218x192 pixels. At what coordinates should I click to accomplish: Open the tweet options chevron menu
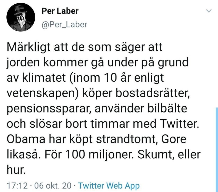click(x=209, y=11)
